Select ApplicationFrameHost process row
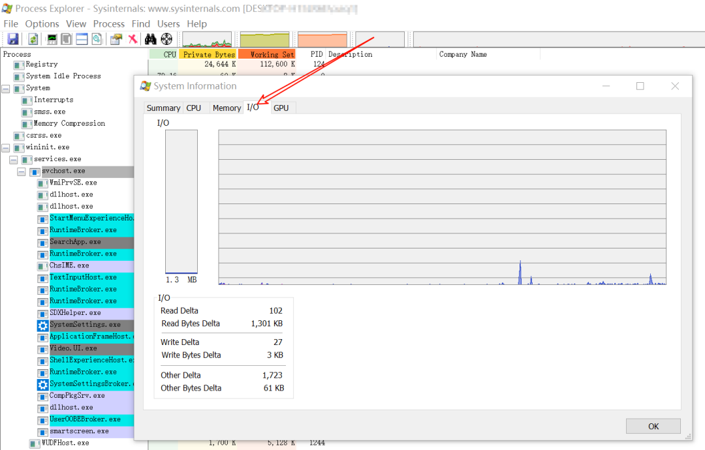 tap(92, 337)
